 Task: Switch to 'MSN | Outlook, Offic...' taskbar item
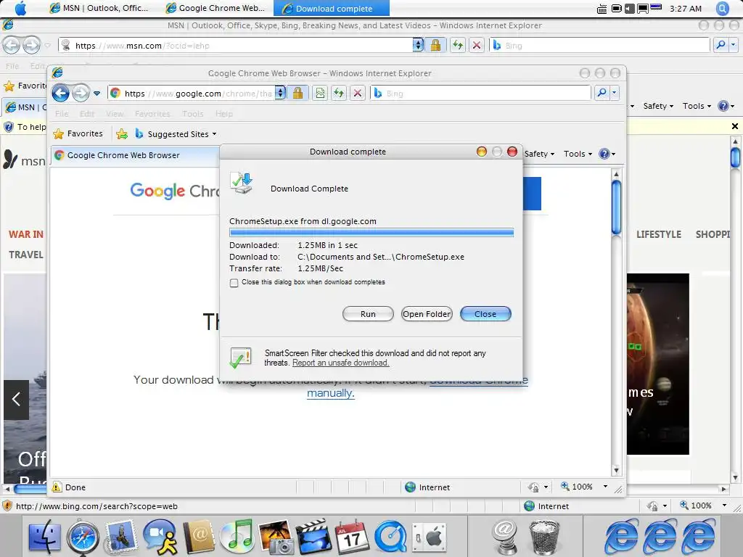pos(99,8)
